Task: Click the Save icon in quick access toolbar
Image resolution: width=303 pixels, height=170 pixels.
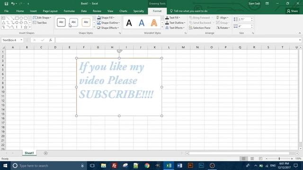Action: 6,4
